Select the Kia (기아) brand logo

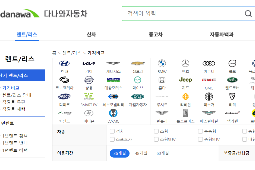point(89,63)
